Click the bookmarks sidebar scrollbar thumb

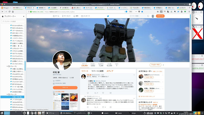pyautogui.click(x=25, y=65)
